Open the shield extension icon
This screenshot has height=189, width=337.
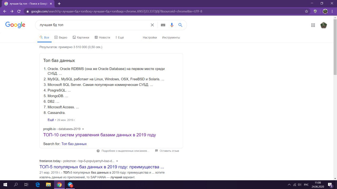[315, 11]
